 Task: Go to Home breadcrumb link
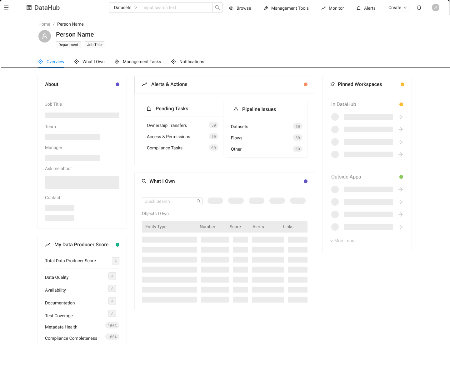[44, 24]
